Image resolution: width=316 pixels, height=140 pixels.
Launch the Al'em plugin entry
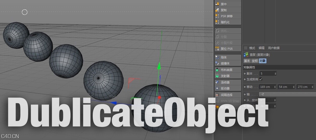coord(228,107)
